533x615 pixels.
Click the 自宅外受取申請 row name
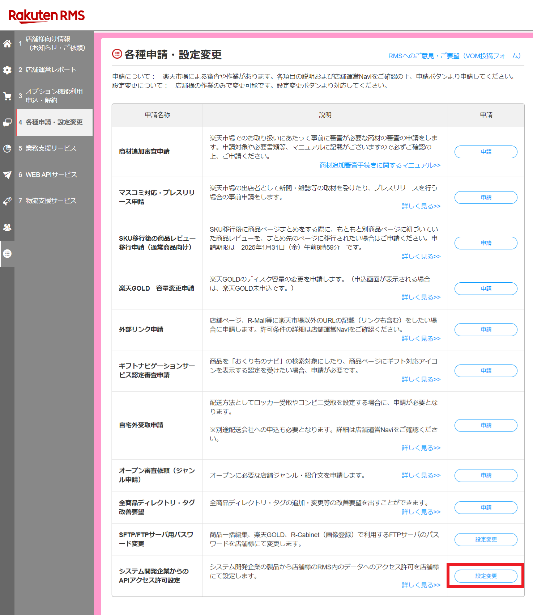(141, 425)
